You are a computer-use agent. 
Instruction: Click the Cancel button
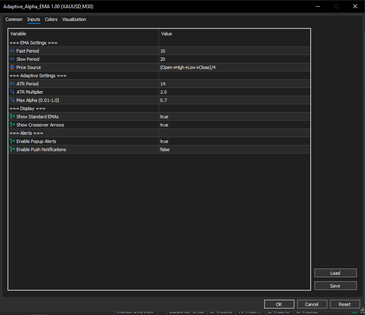pyautogui.click(x=312, y=304)
